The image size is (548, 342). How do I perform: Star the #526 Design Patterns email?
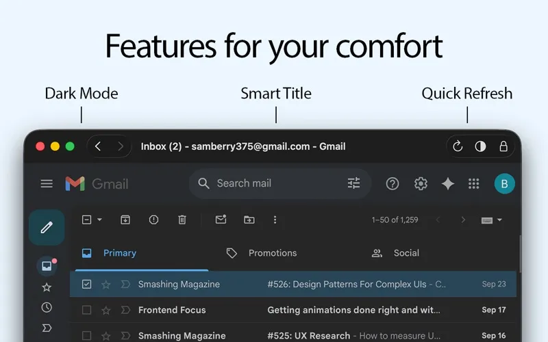point(106,285)
